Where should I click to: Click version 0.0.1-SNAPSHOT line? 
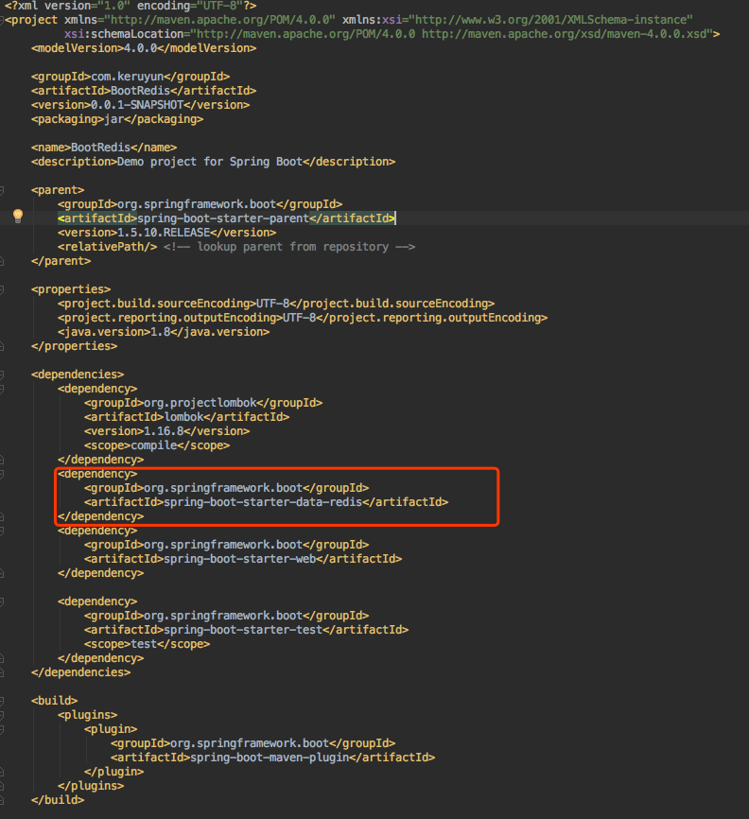141,105
